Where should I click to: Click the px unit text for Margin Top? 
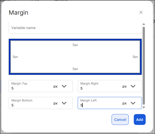point(56,86)
